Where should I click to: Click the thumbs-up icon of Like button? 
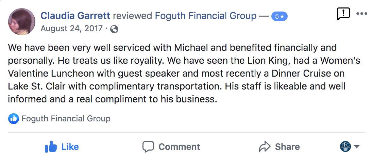(x=51, y=147)
